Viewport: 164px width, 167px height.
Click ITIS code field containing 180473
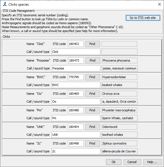pyautogui.click(x=76, y=60)
